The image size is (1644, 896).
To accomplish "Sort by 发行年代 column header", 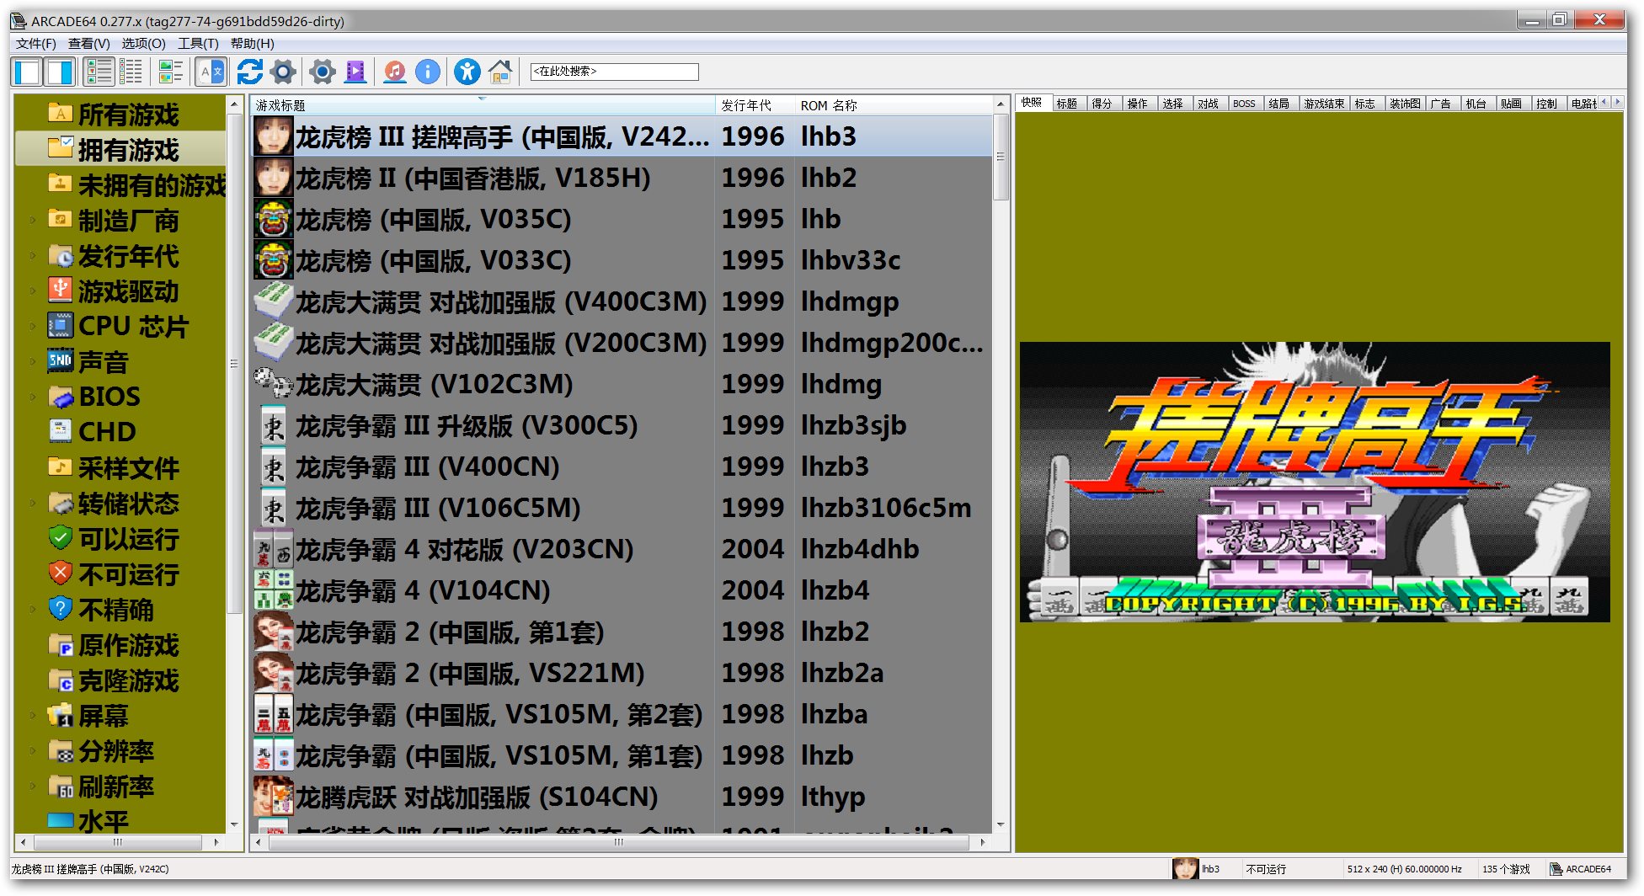I will point(755,105).
